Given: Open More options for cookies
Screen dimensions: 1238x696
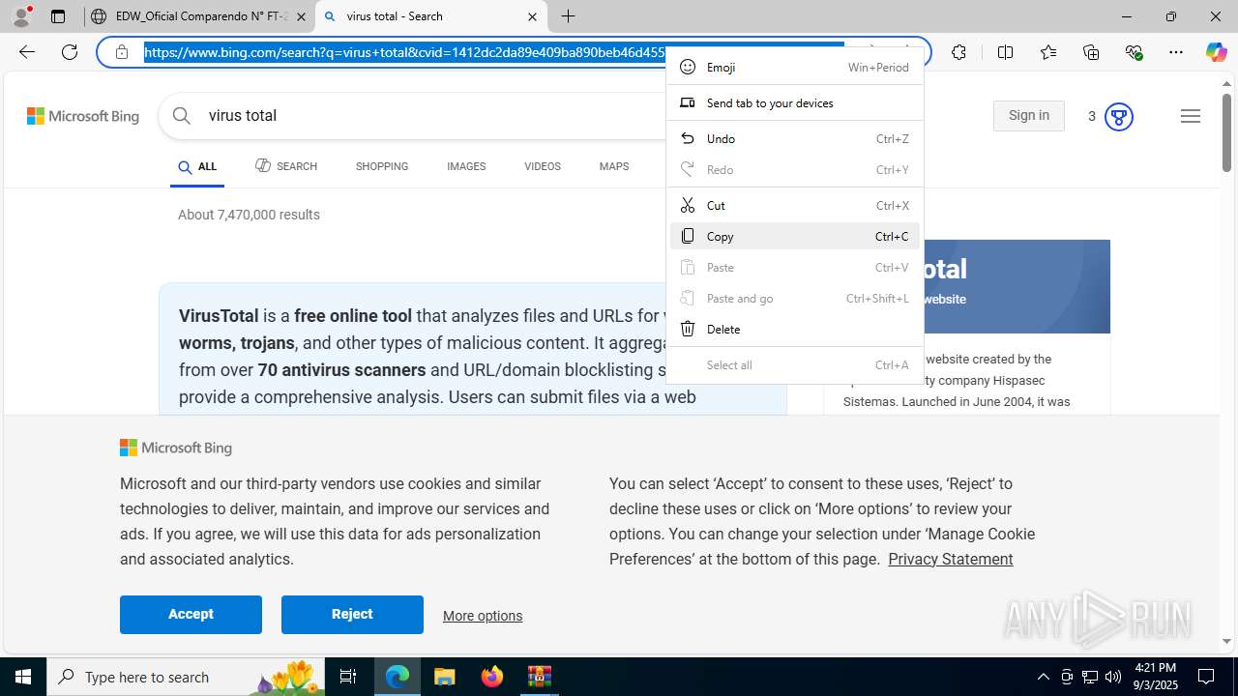Looking at the screenshot, I should coord(483,616).
